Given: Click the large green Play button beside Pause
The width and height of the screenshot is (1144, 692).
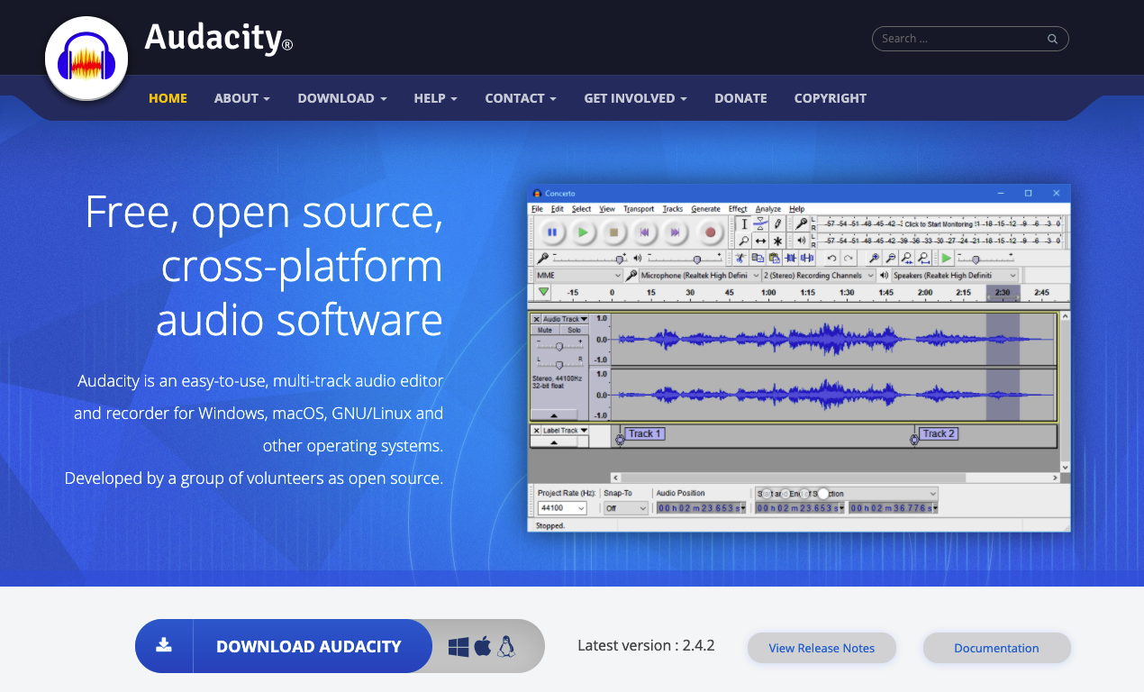Looking at the screenshot, I should (x=583, y=232).
